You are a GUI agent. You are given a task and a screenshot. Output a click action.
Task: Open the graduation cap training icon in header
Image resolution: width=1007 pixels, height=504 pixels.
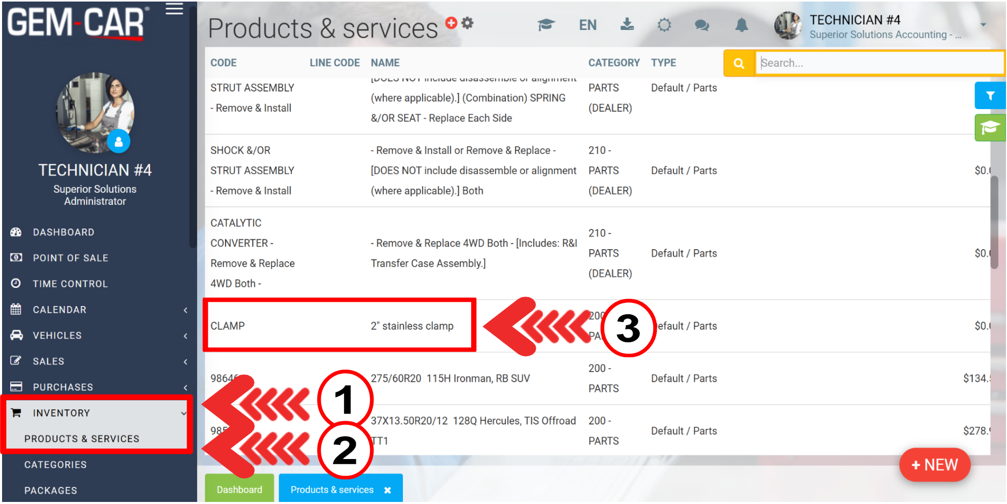click(x=546, y=25)
